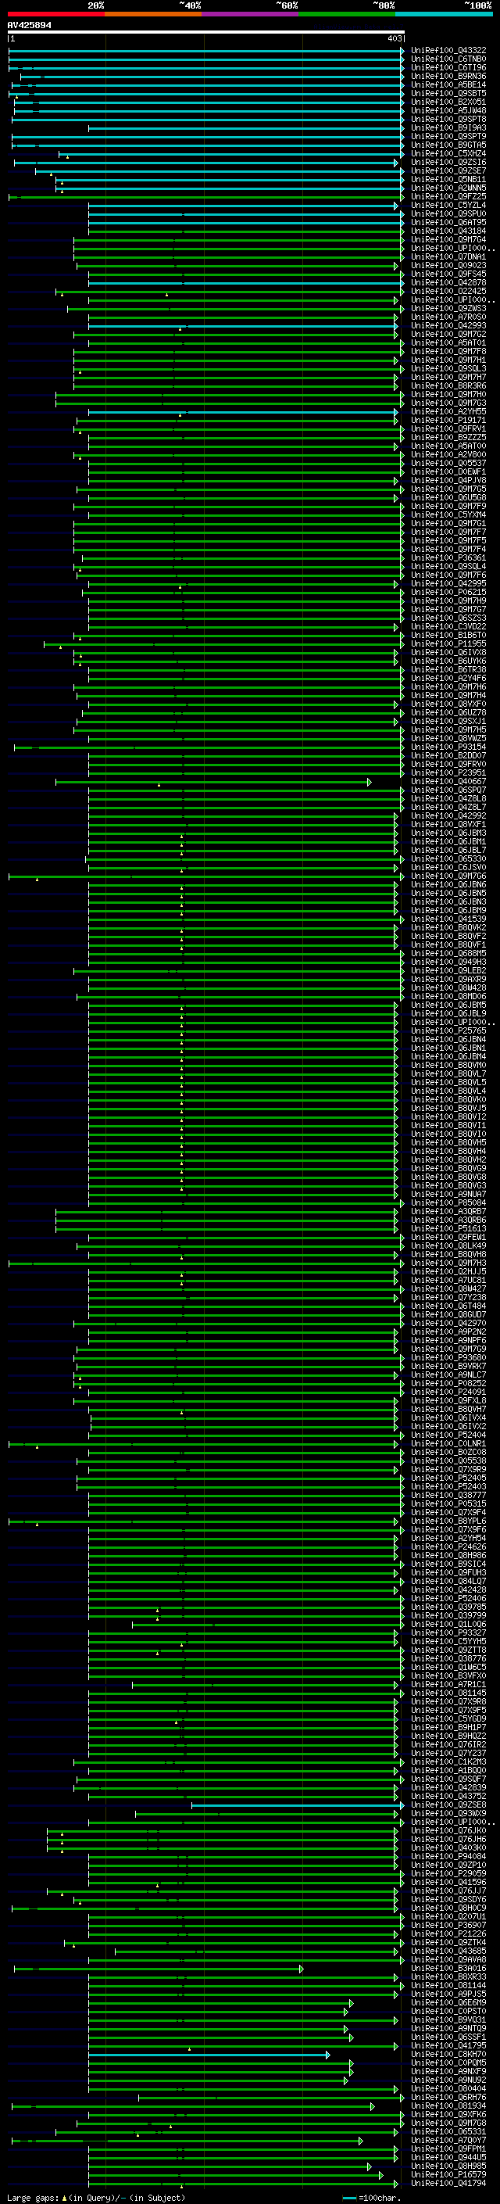The height and width of the screenshot is (2204, 500).
Task: Click the purple ~60% identity legend segment
Action: [251, 14]
